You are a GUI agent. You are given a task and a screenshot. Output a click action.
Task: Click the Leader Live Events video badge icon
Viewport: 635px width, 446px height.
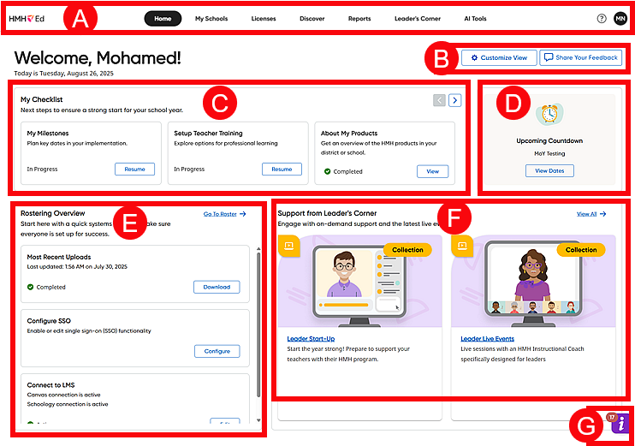(462, 246)
